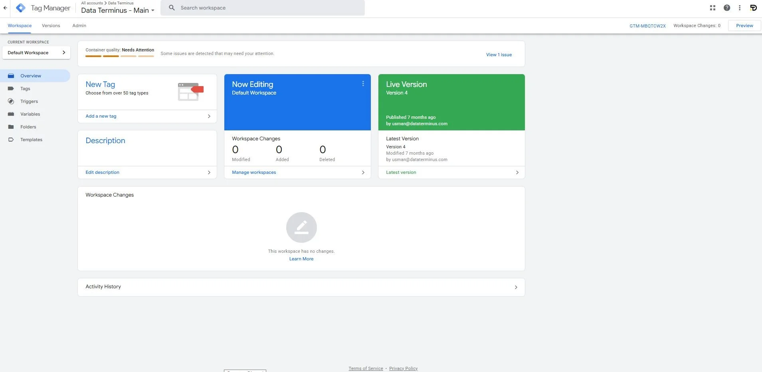Open the header more options menu

(740, 8)
